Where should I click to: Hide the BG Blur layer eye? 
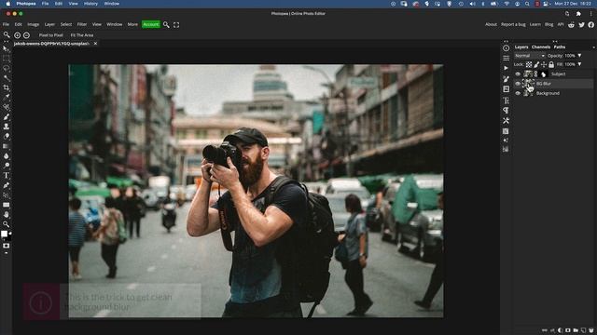[518, 84]
